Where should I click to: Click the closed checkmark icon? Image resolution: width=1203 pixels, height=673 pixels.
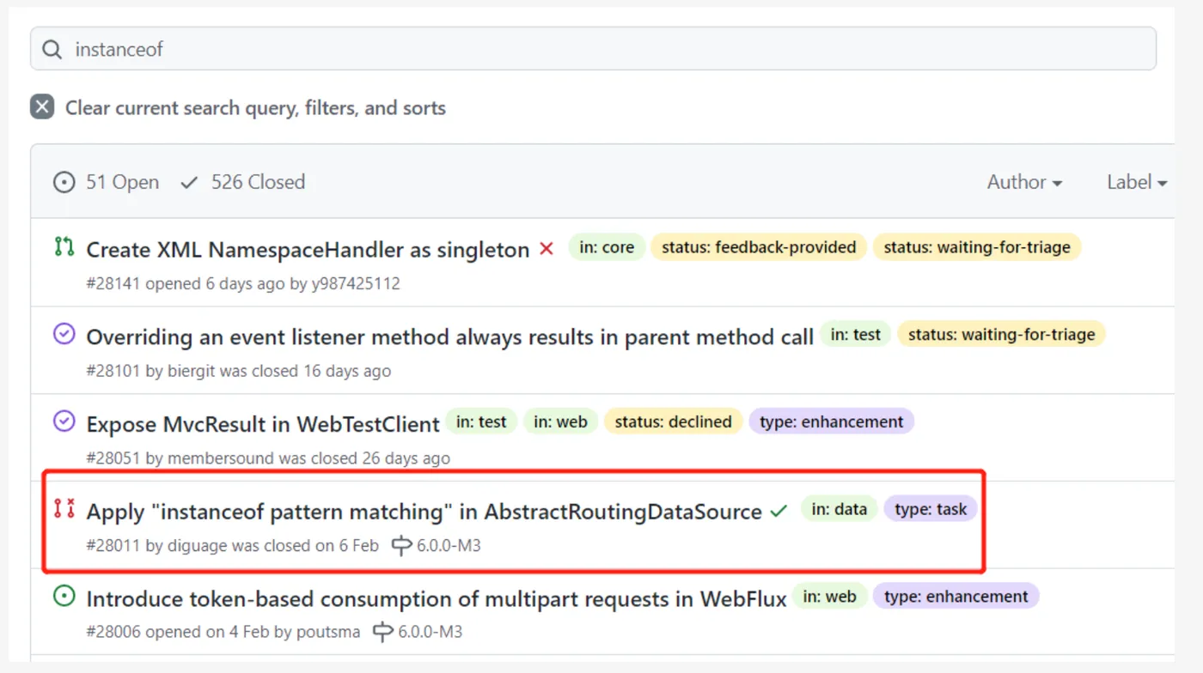point(189,182)
